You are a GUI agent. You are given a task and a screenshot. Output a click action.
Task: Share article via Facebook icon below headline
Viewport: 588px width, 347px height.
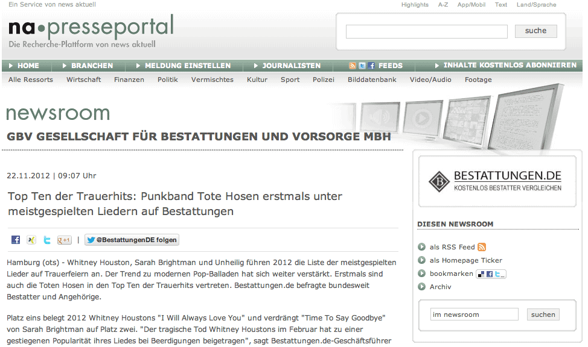click(16, 240)
